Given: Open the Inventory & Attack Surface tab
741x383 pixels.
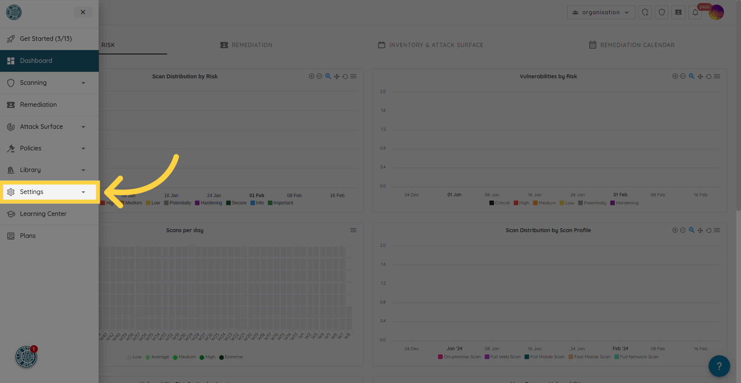Looking at the screenshot, I should tap(431, 45).
